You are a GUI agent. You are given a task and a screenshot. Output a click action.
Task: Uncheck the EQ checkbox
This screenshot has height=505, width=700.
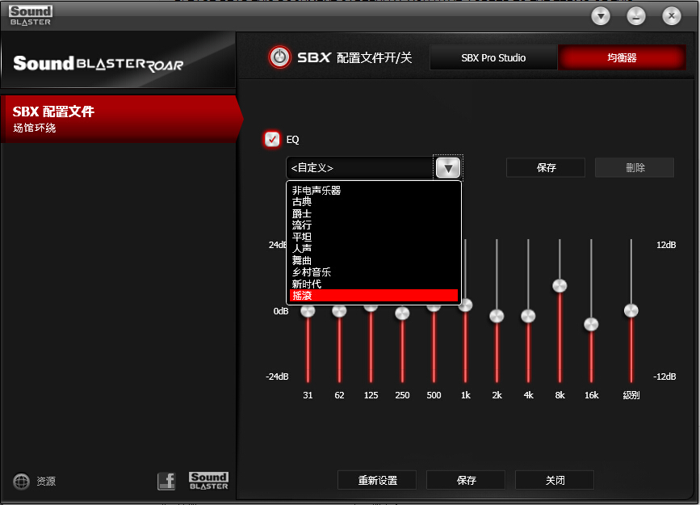pyautogui.click(x=272, y=139)
